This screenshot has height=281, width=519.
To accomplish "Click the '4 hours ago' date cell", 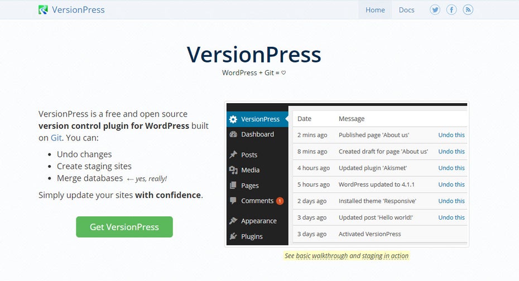I will [x=314, y=168].
